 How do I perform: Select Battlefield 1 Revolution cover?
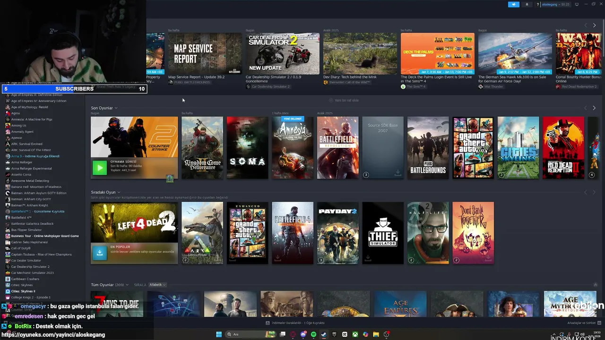click(337, 148)
